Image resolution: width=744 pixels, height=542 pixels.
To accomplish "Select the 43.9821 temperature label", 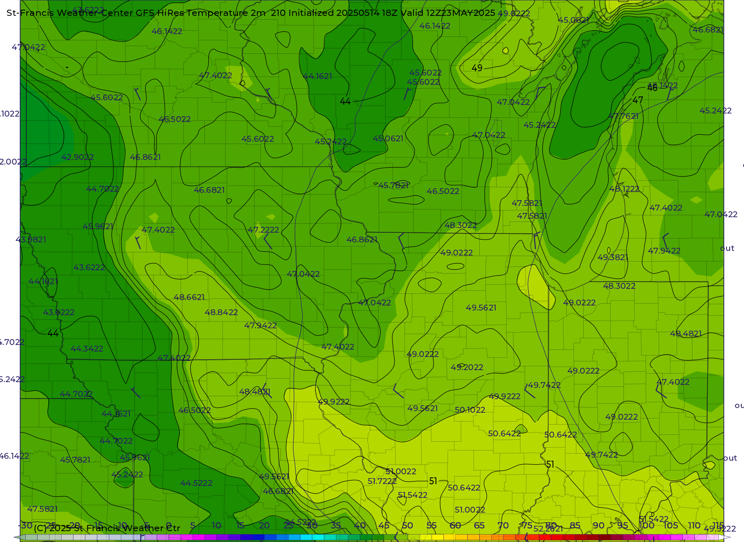I will (x=31, y=240).
